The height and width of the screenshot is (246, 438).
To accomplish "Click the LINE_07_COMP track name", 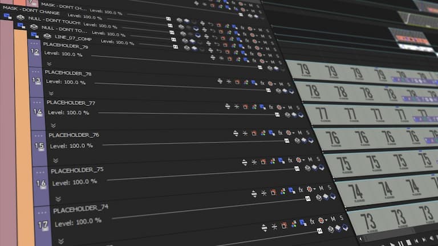I will click(x=73, y=38).
